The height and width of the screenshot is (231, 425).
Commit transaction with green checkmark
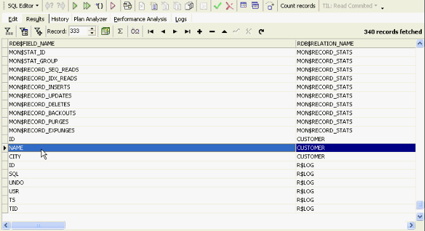click(218, 6)
